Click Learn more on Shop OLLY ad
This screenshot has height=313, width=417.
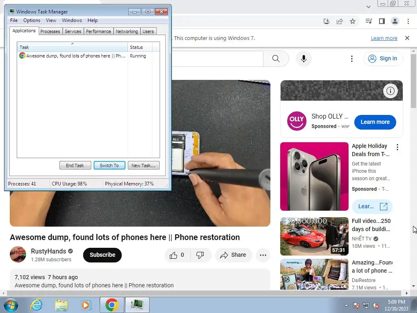click(x=375, y=122)
